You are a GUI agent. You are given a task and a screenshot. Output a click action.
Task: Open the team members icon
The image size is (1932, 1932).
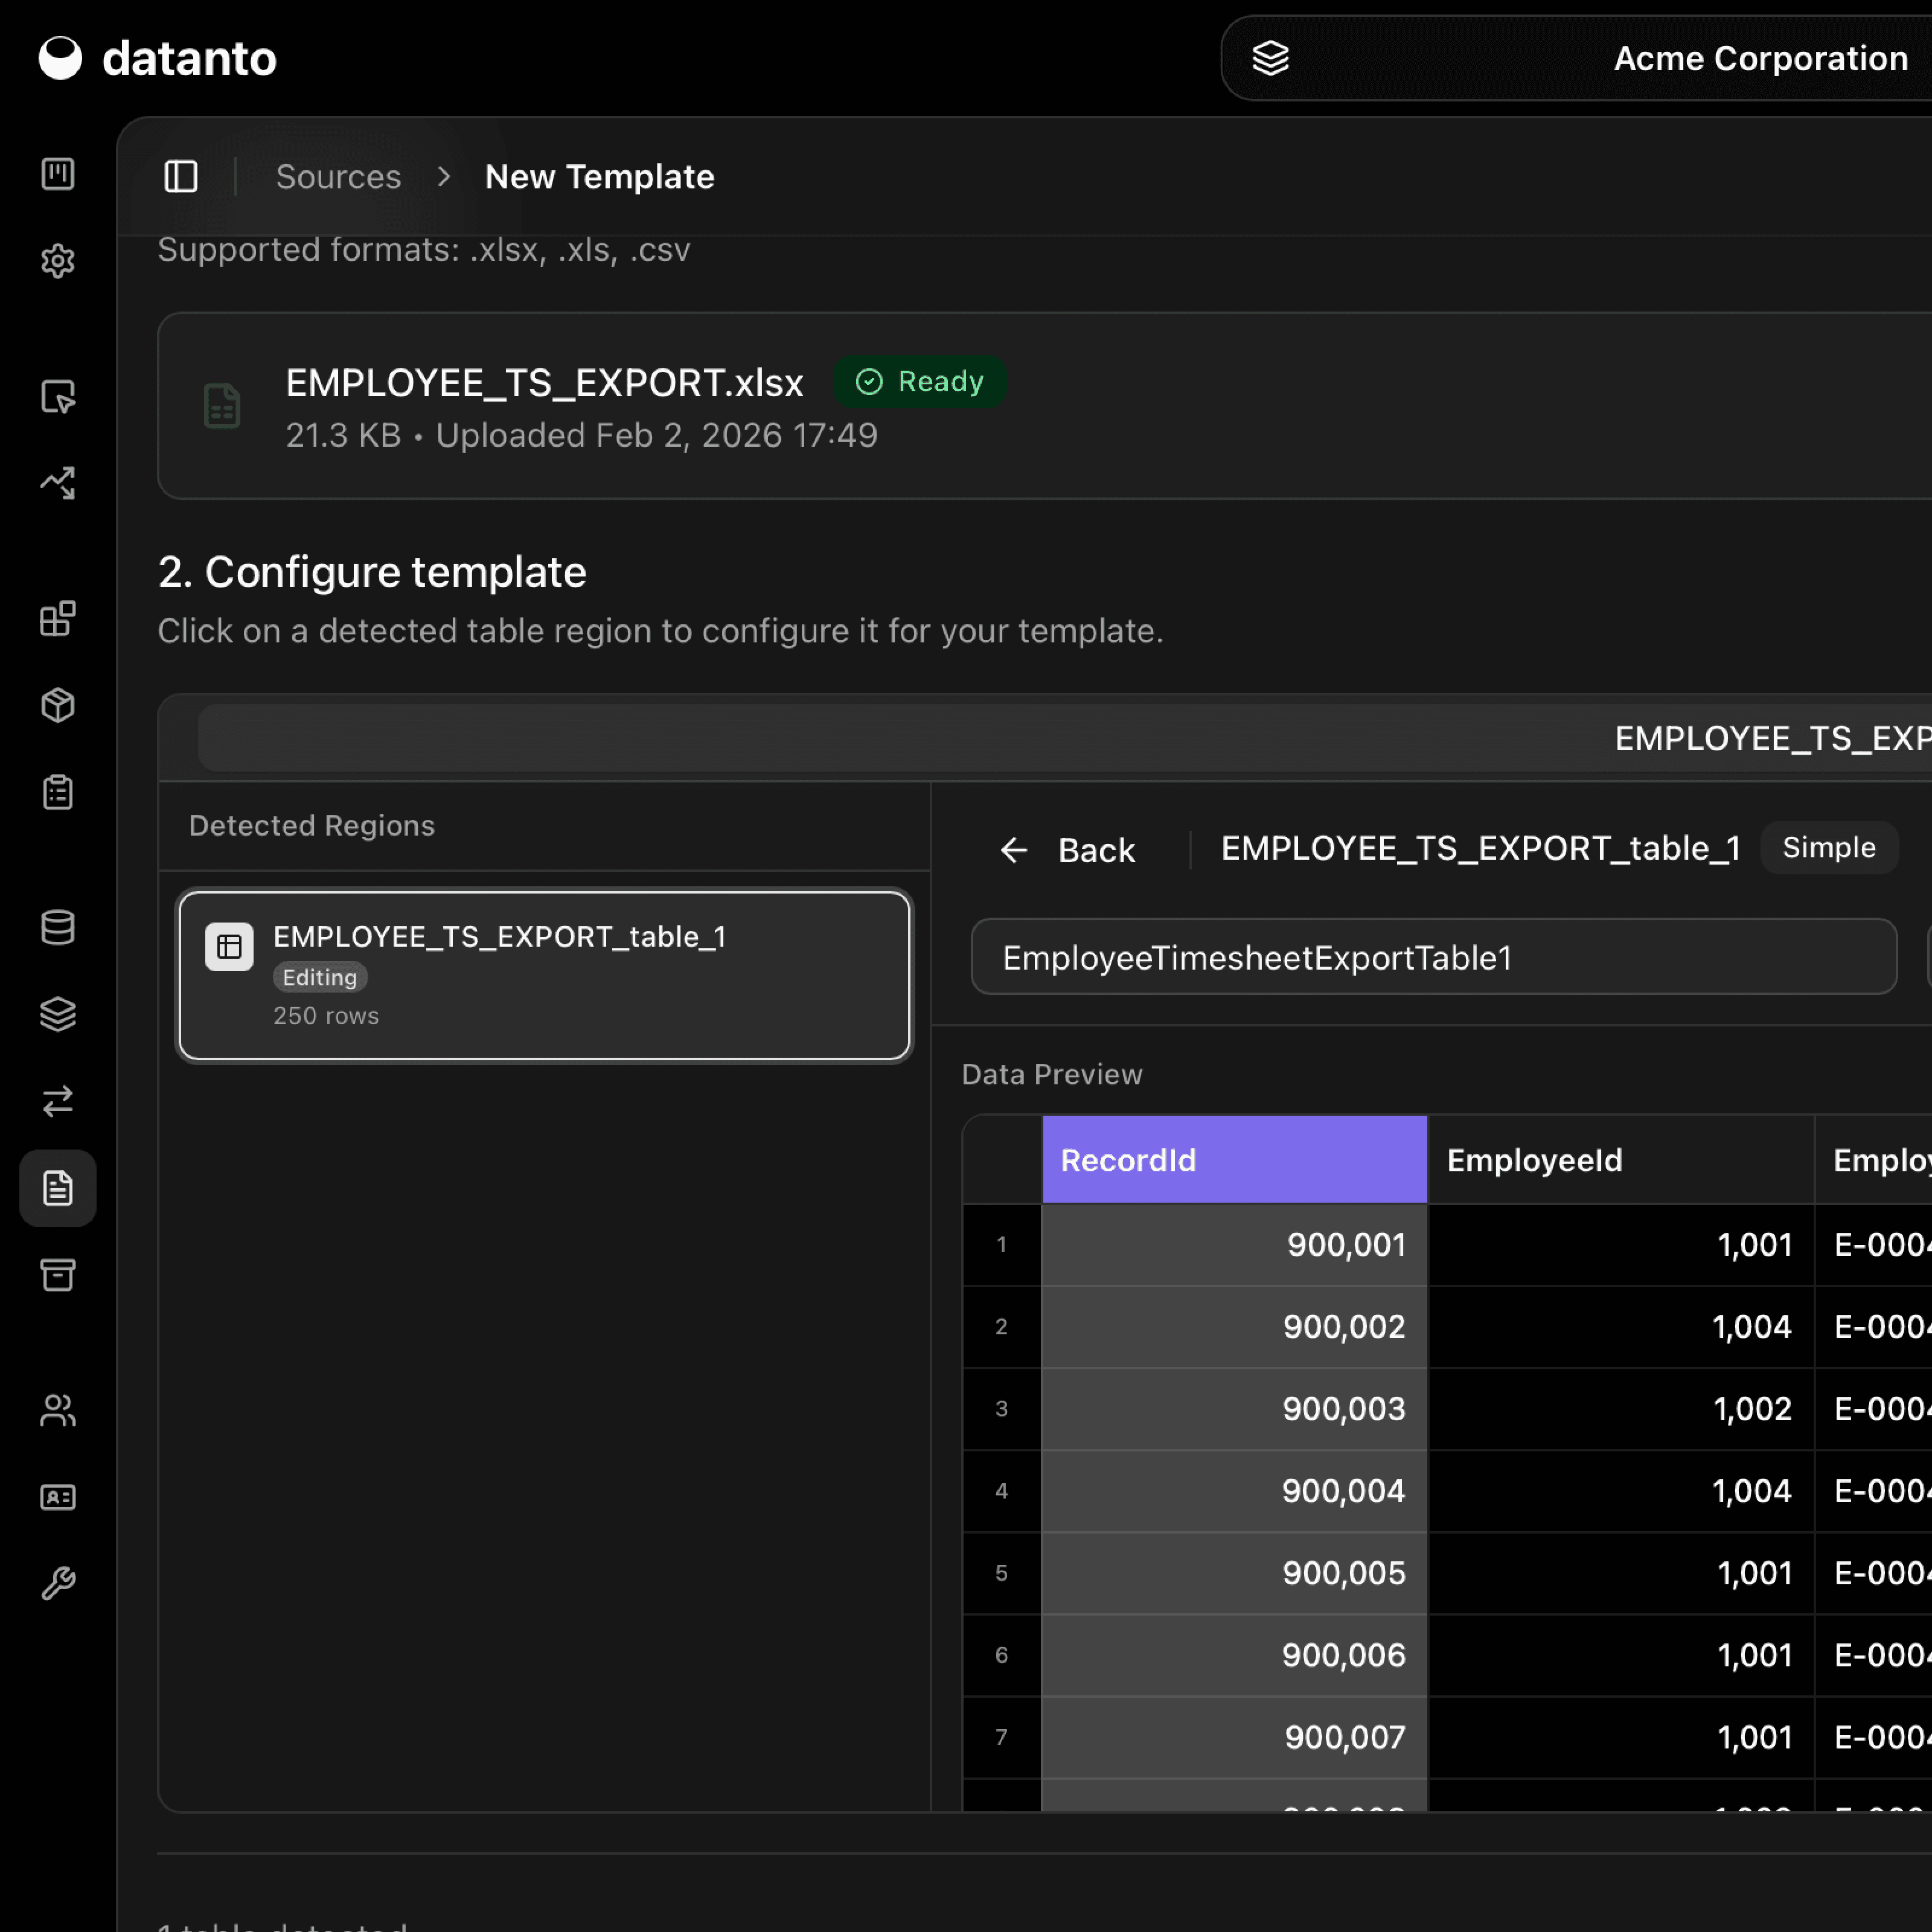click(x=58, y=1410)
